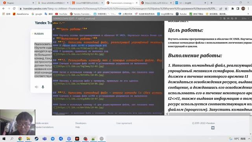Reload the Yandex Translate page

click(x=14, y=9)
